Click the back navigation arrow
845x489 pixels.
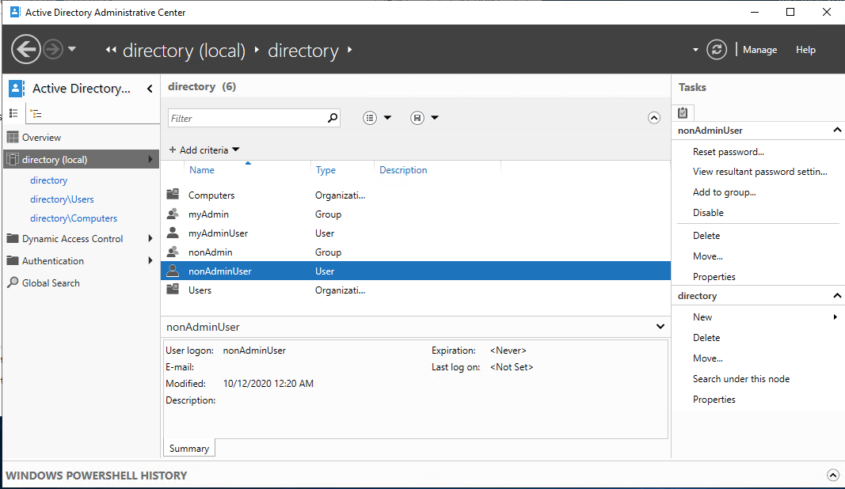tap(26, 49)
